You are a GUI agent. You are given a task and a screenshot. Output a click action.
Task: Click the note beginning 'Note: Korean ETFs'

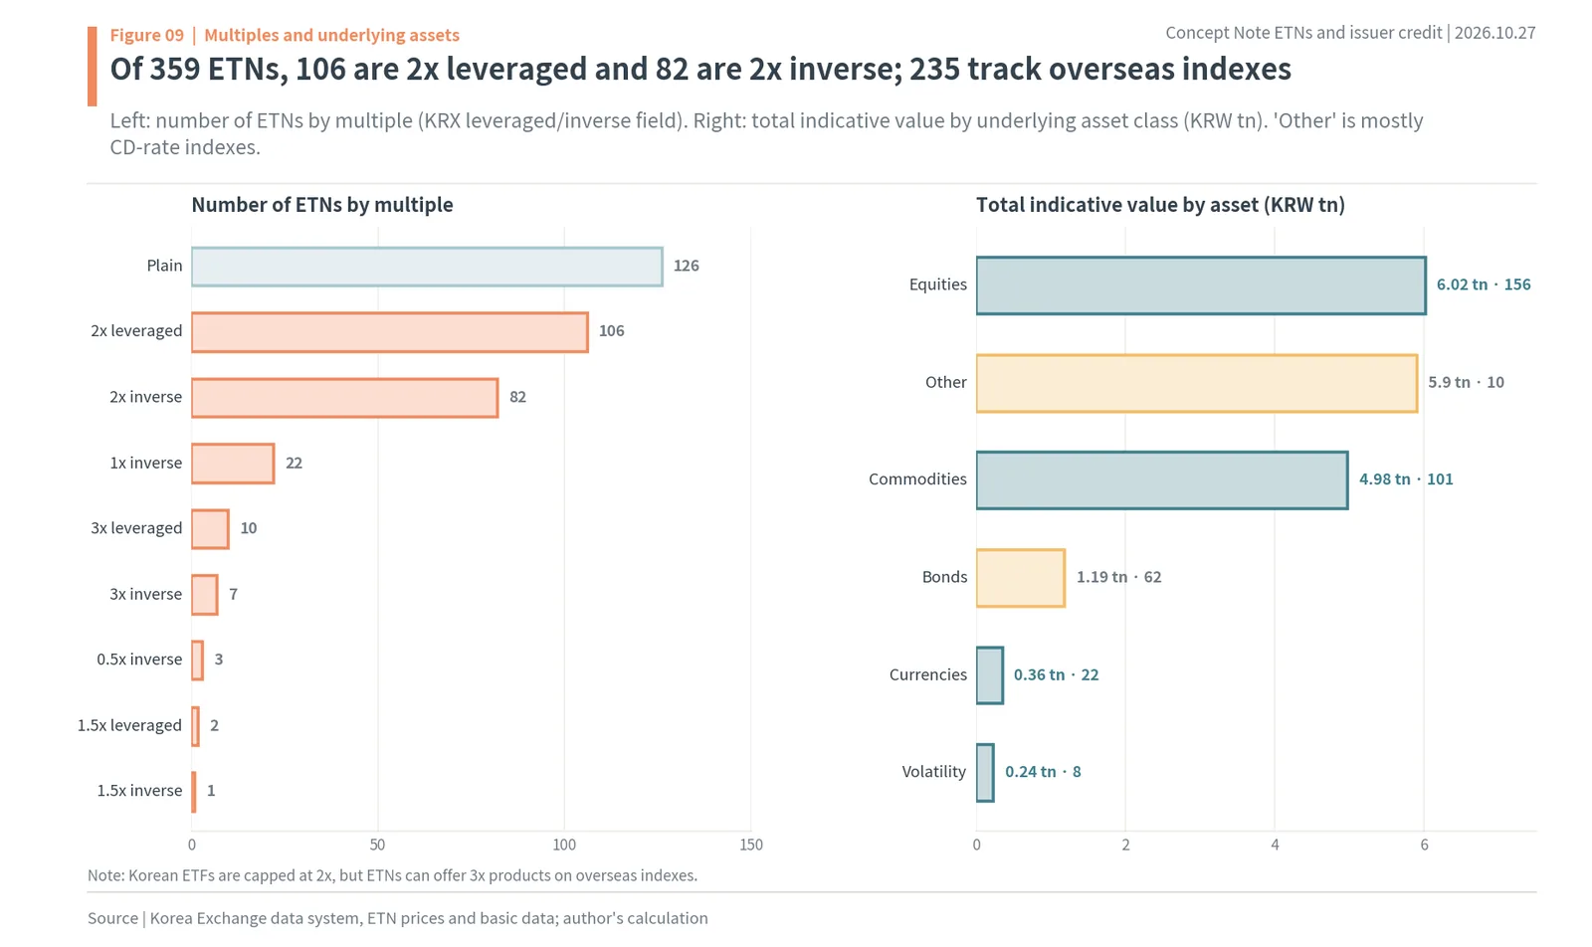392,875
